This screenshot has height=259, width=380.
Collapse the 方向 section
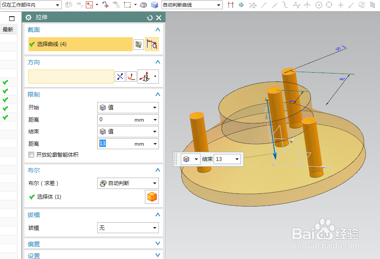(158, 62)
